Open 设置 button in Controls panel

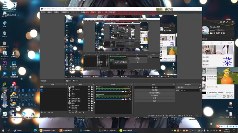coord(154,98)
